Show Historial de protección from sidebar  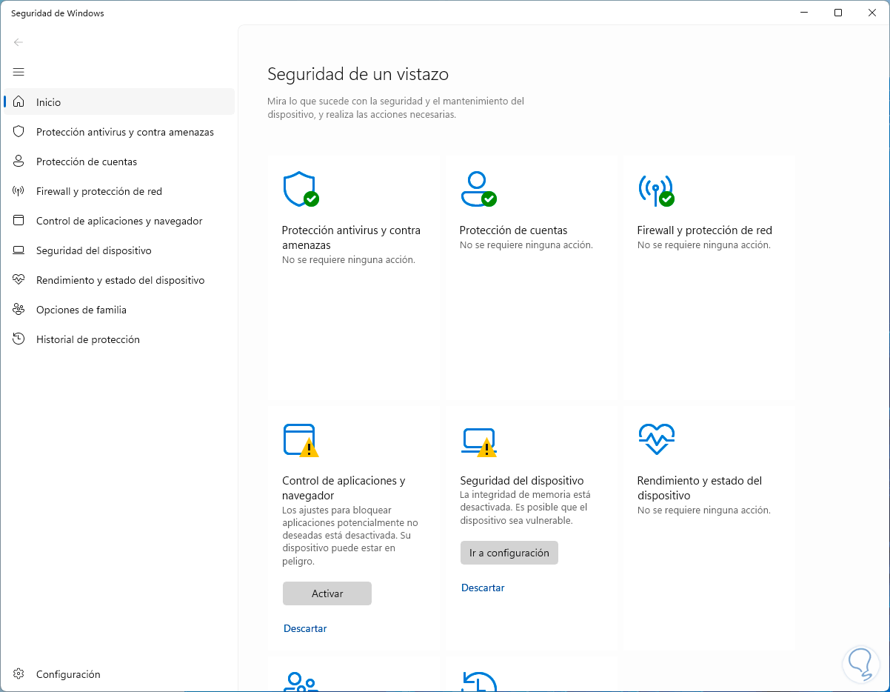click(x=88, y=339)
